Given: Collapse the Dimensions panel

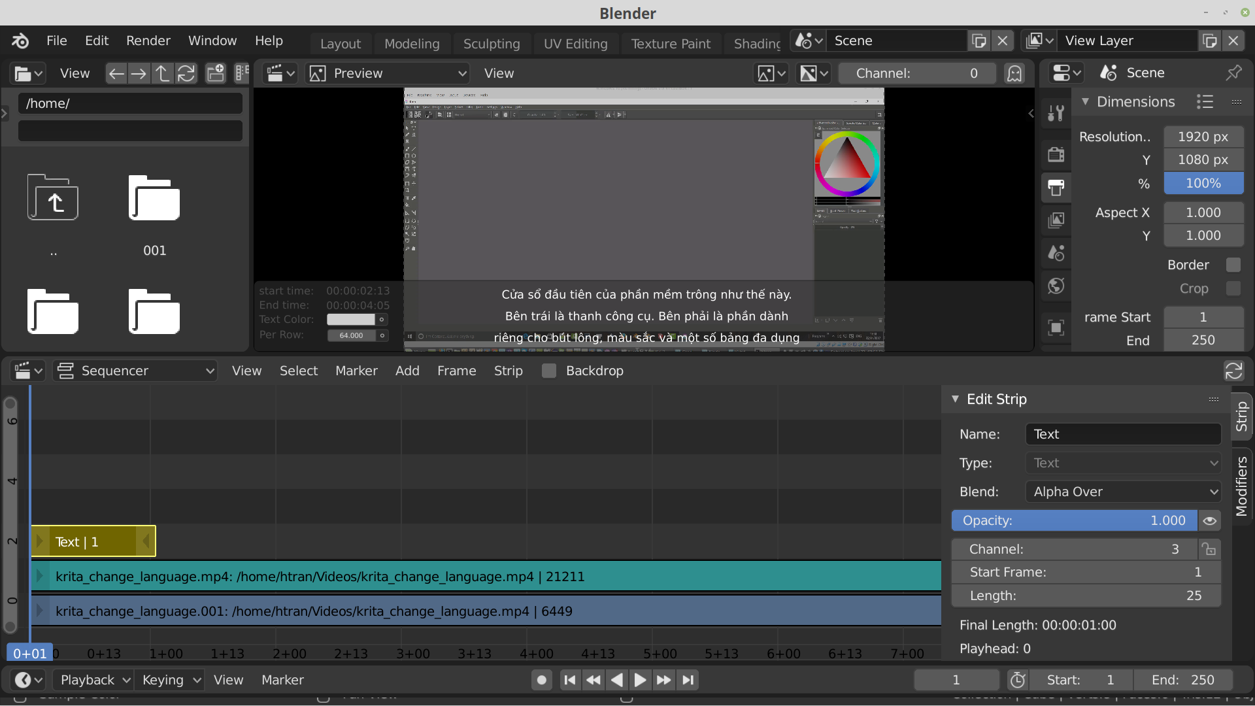Looking at the screenshot, I should 1086,101.
